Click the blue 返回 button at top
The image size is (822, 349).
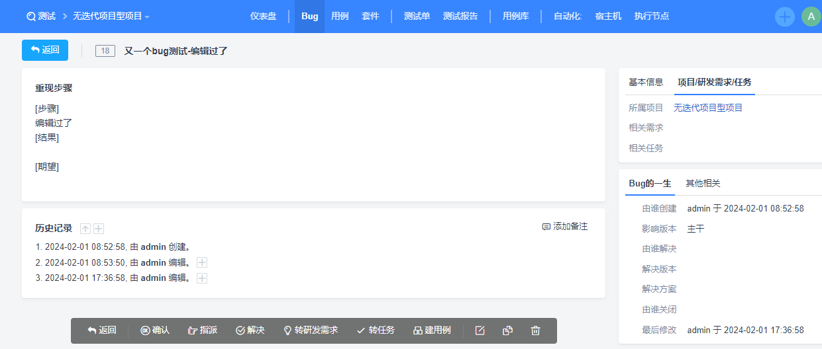point(45,50)
